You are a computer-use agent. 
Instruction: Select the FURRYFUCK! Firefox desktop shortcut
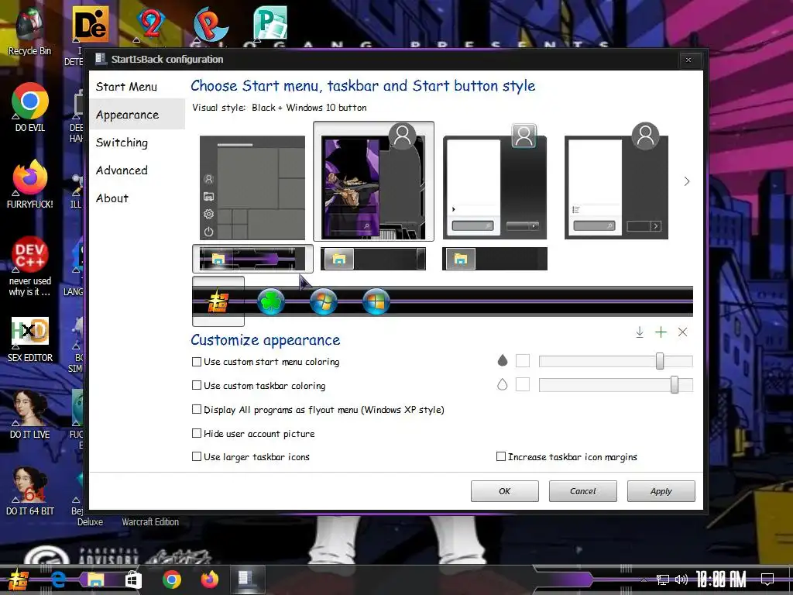(x=30, y=184)
